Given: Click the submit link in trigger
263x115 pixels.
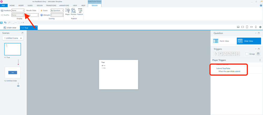Looking at the screenshot, I should (237, 71).
